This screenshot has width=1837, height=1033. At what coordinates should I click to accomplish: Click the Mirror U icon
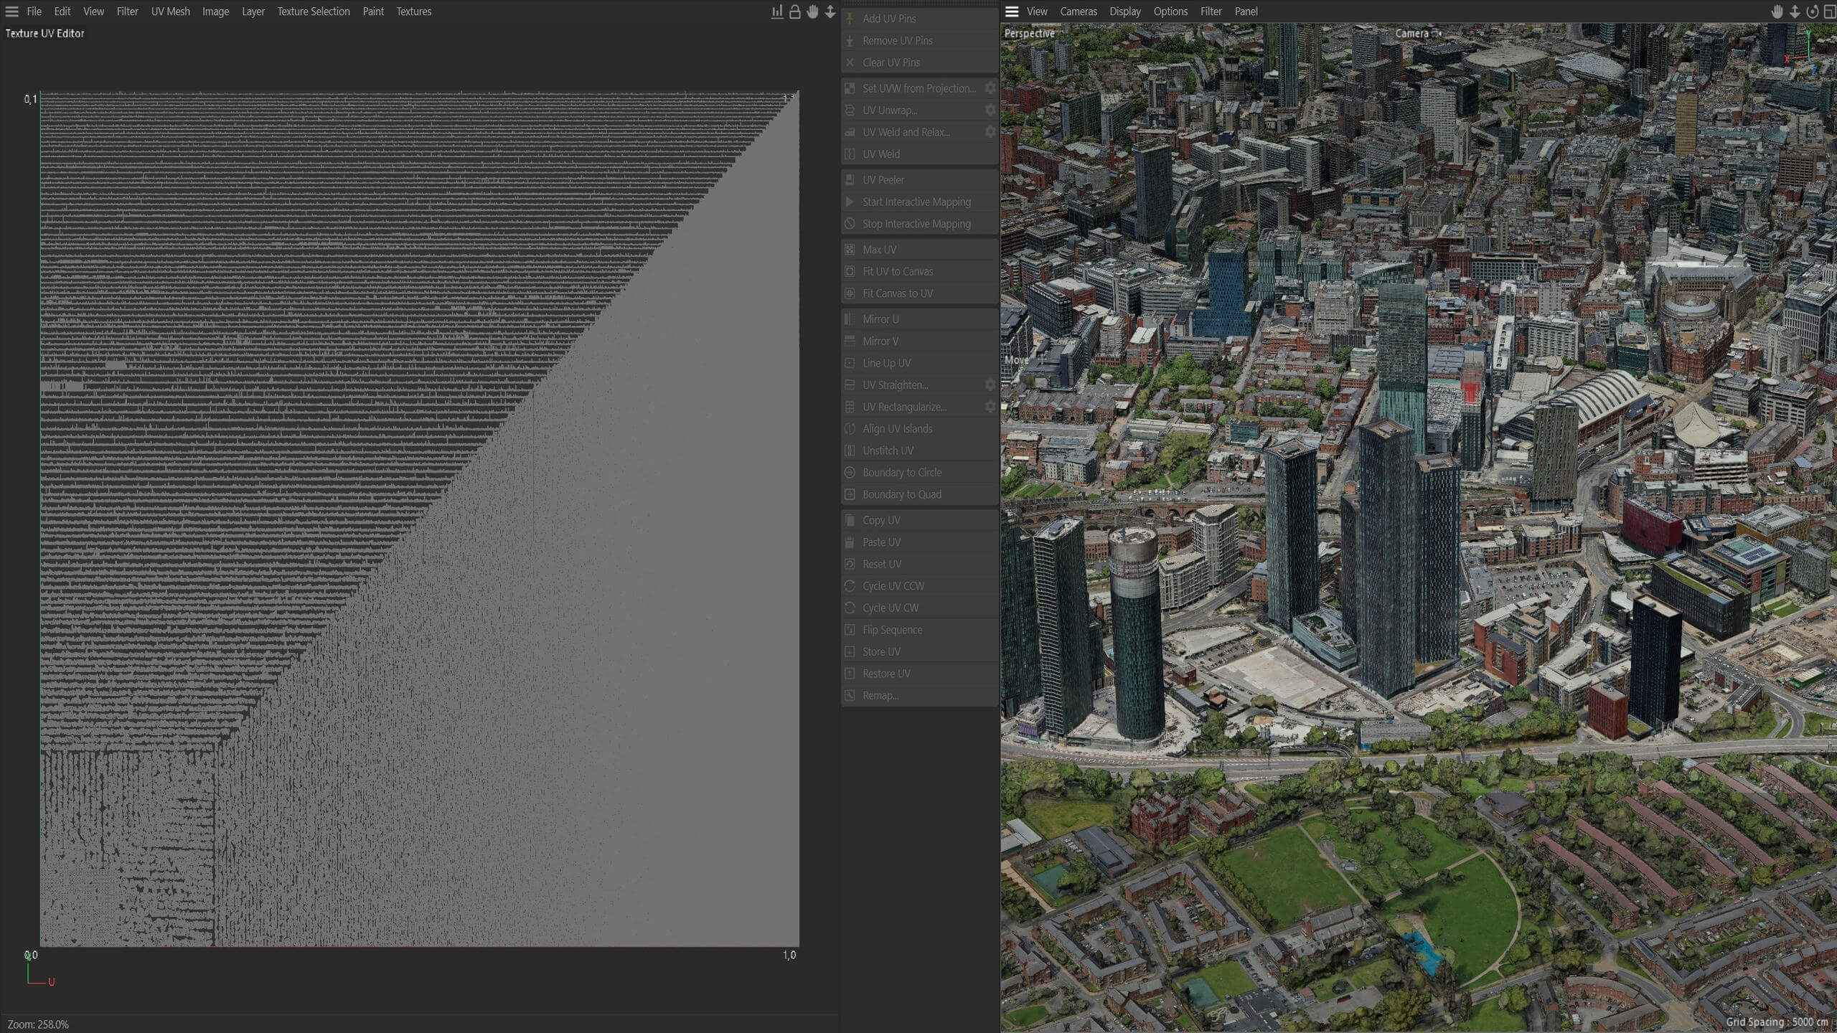(x=850, y=319)
